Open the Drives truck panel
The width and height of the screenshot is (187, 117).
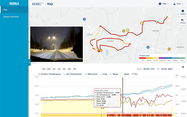click(x=182, y=21)
